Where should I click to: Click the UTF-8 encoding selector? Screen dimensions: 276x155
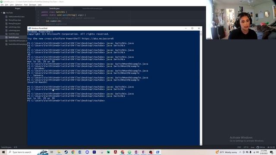(246, 147)
